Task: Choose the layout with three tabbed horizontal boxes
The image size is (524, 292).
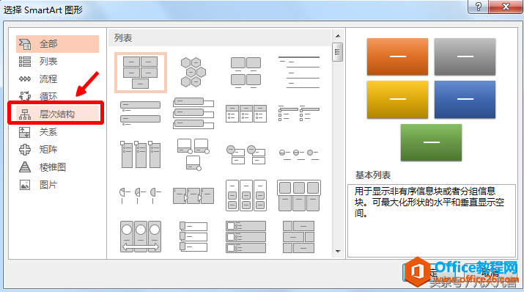Action: click(x=193, y=236)
